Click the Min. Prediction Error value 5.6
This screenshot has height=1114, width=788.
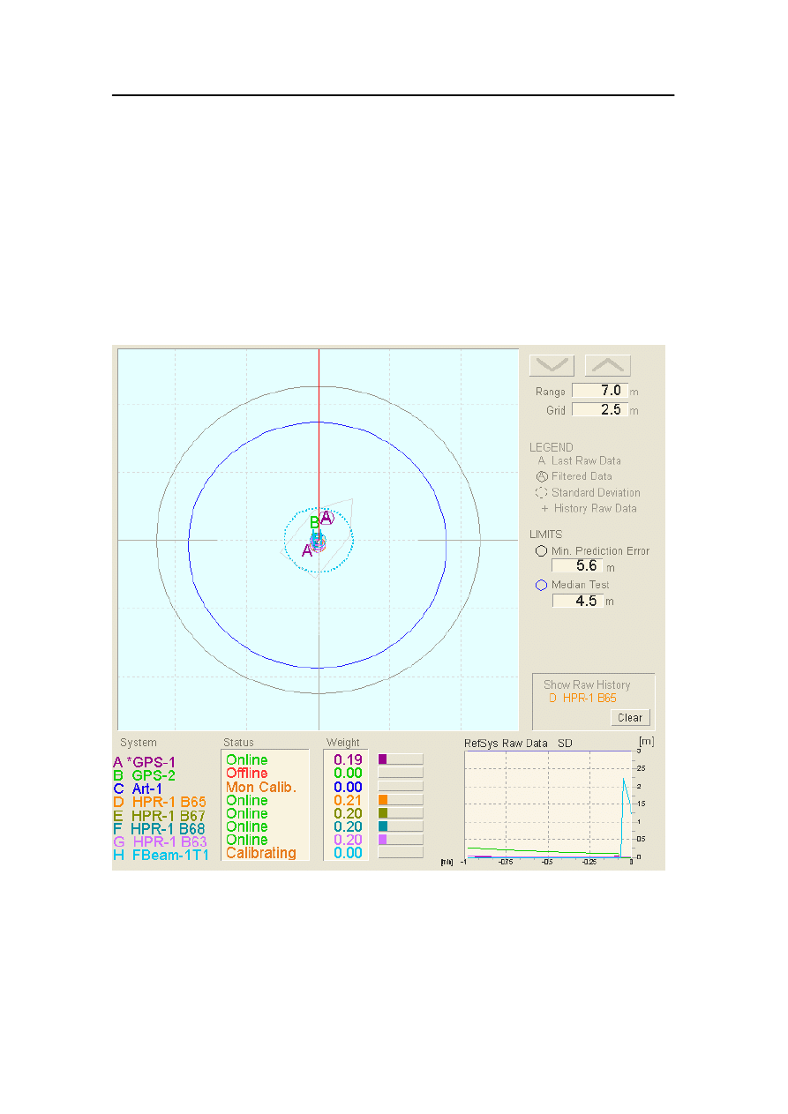point(578,566)
